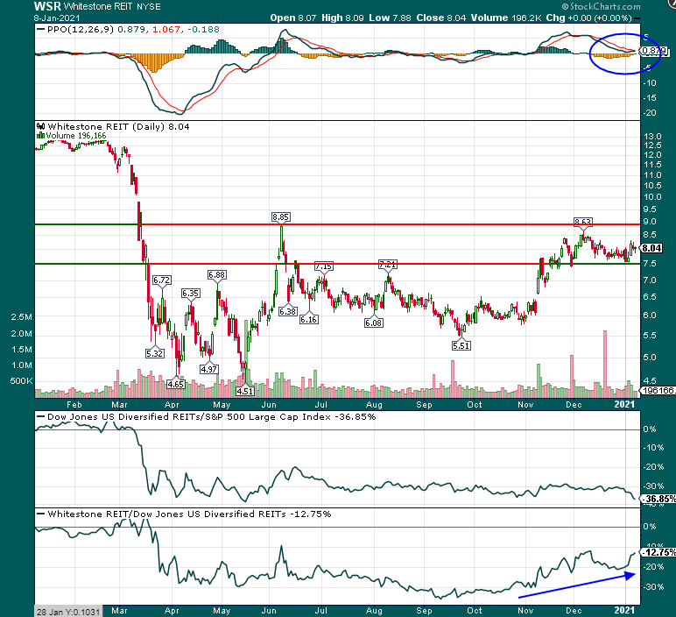Click the 7.15 price annotation

click(323, 266)
